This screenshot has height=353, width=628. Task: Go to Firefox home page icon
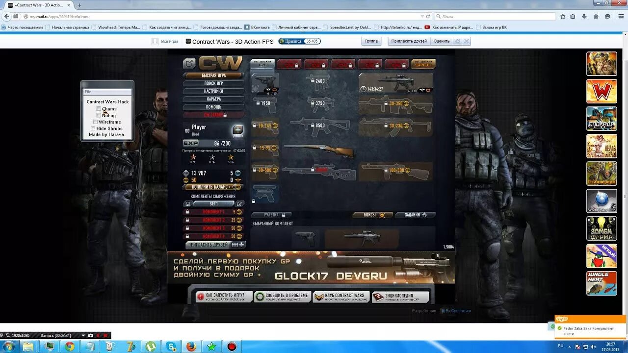[596, 16]
